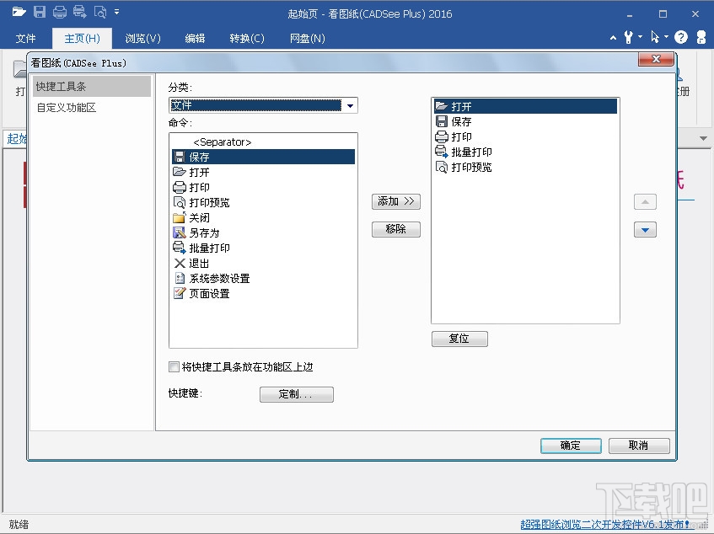Click the Print icon in the quick access toolbar

coord(59,13)
